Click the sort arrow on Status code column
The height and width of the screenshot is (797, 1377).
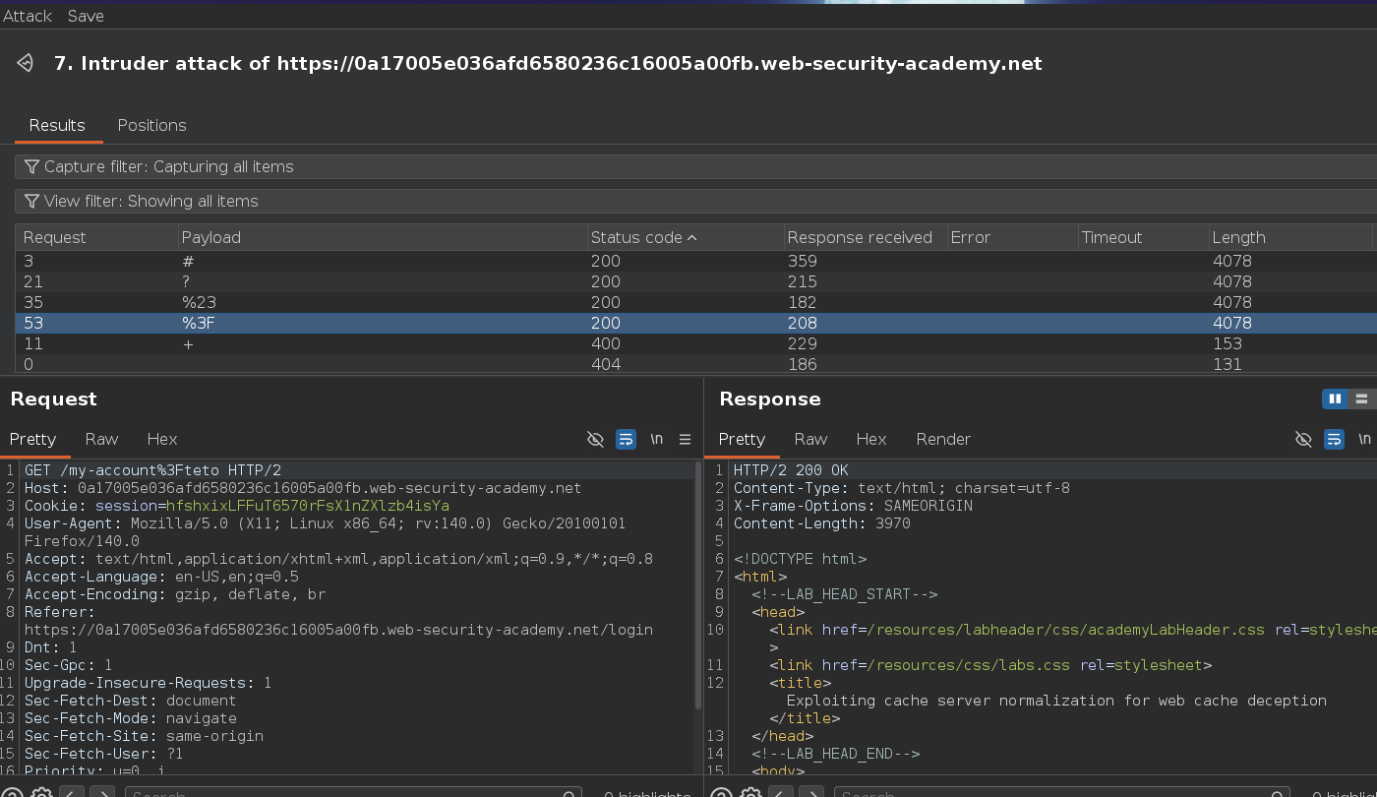coord(691,238)
